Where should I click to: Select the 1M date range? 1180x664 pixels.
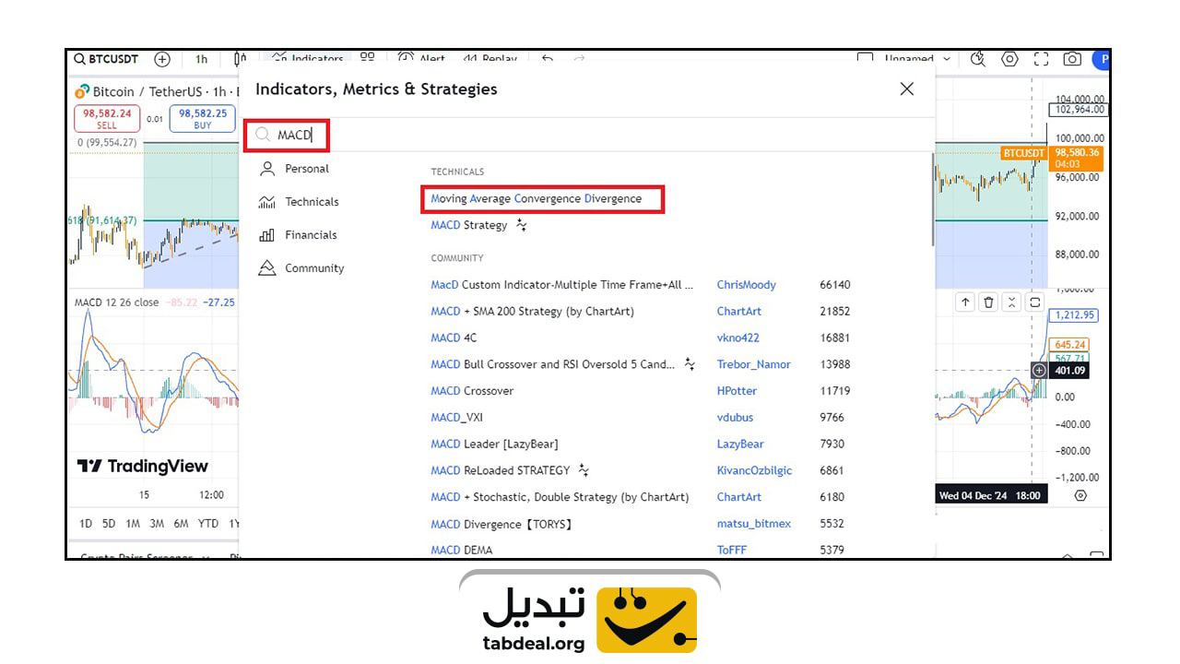133,524
